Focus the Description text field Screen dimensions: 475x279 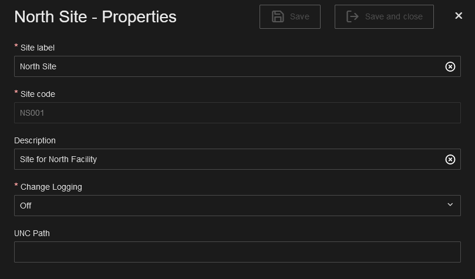223,160
